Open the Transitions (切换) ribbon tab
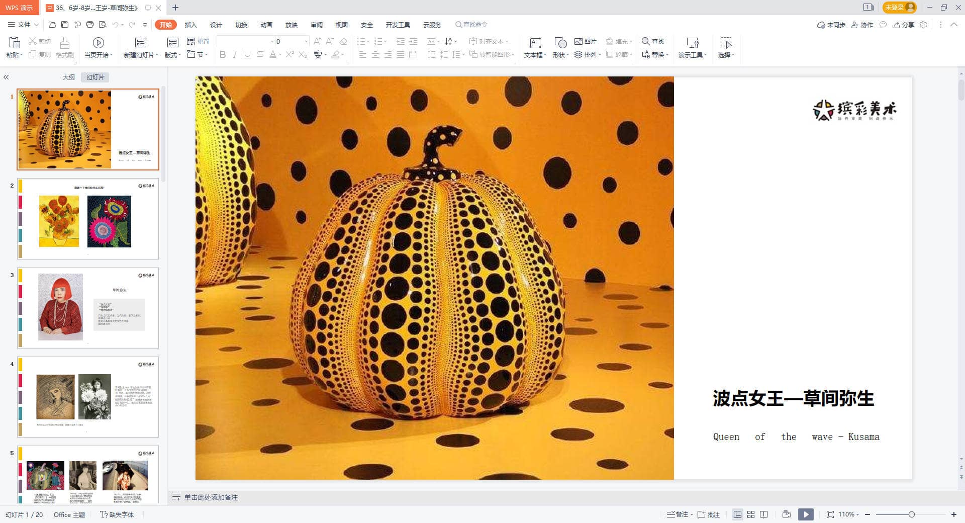 pos(241,25)
